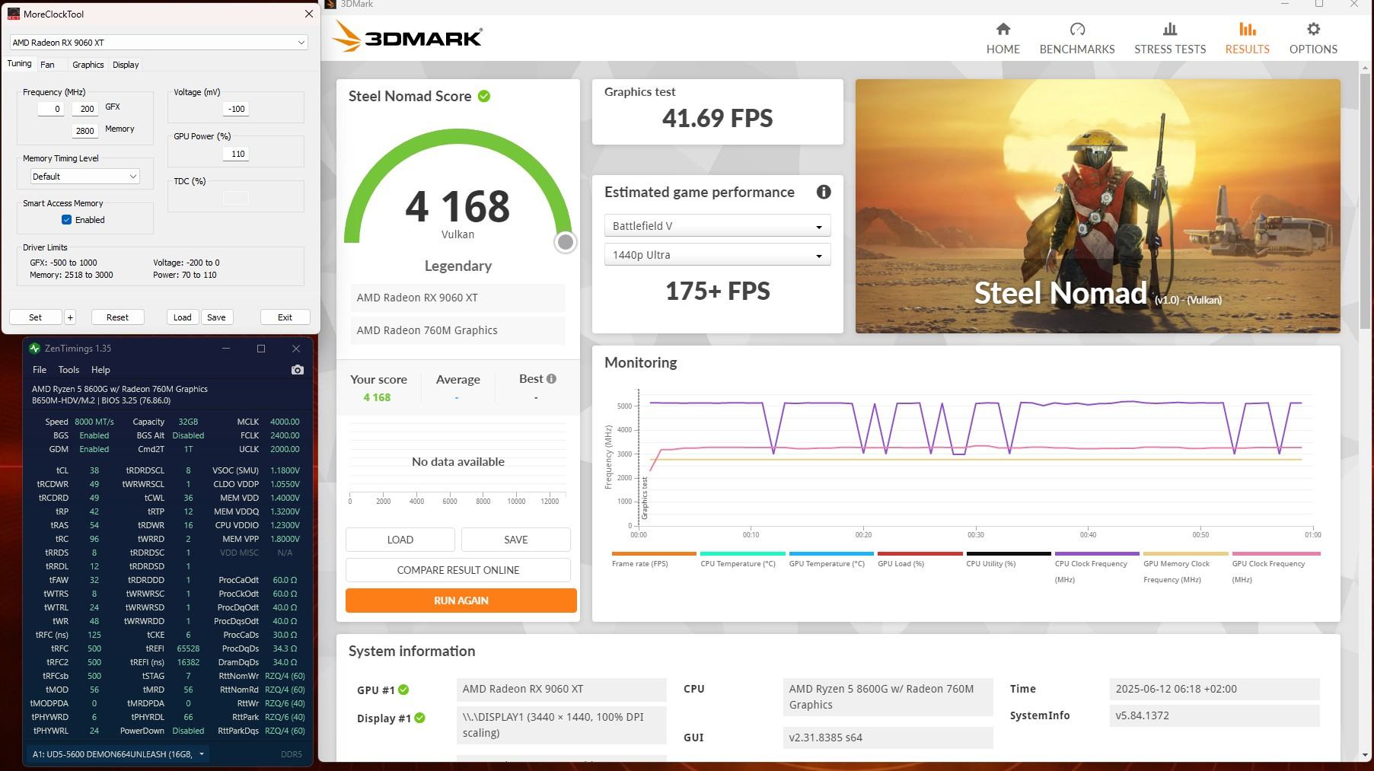Click the green valid score checkmark icon

click(x=484, y=96)
